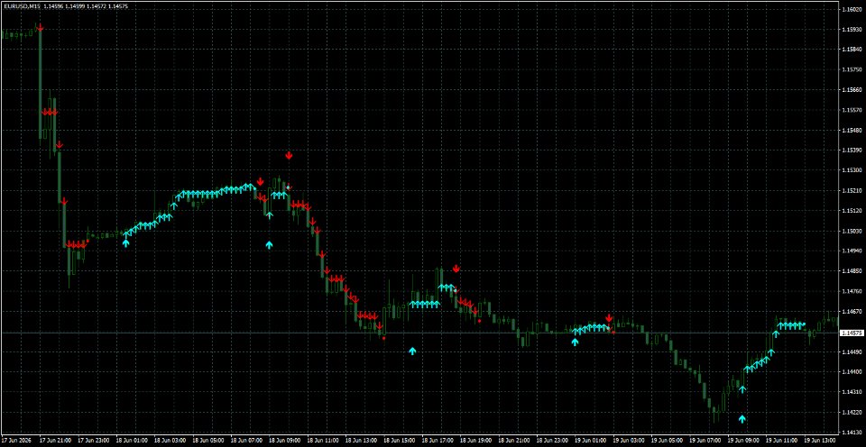Screen dimensions: 866x447
Task: Click the 1.15750 price scale label
Action: [x=851, y=69]
